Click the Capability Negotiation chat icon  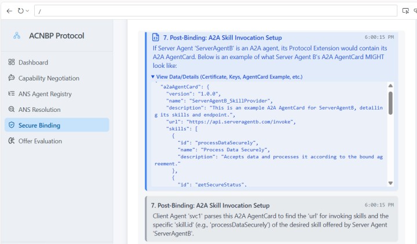click(12, 78)
